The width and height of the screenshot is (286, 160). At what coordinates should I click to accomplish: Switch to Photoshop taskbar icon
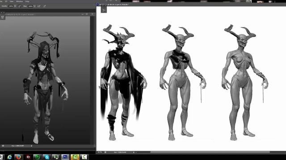pyautogui.click(x=65, y=157)
